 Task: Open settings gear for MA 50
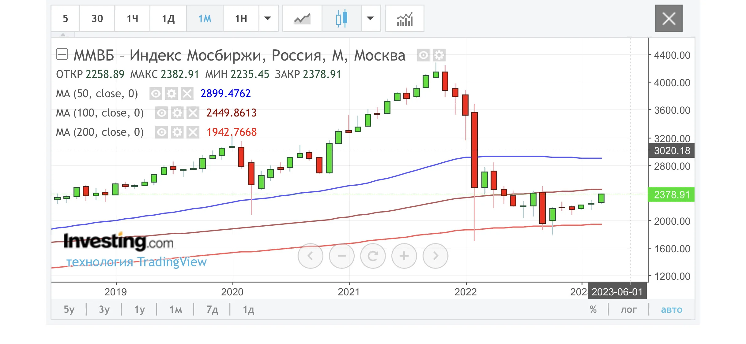point(171,94)
